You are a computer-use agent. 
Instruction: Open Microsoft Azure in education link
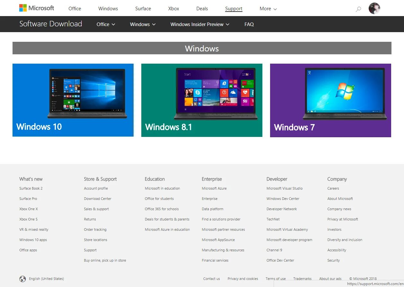167,229
